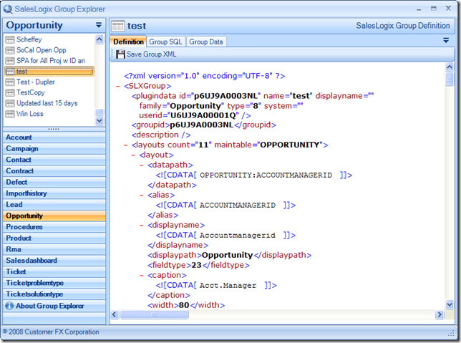Click XML pane scroll up arrow

(450, 67)
